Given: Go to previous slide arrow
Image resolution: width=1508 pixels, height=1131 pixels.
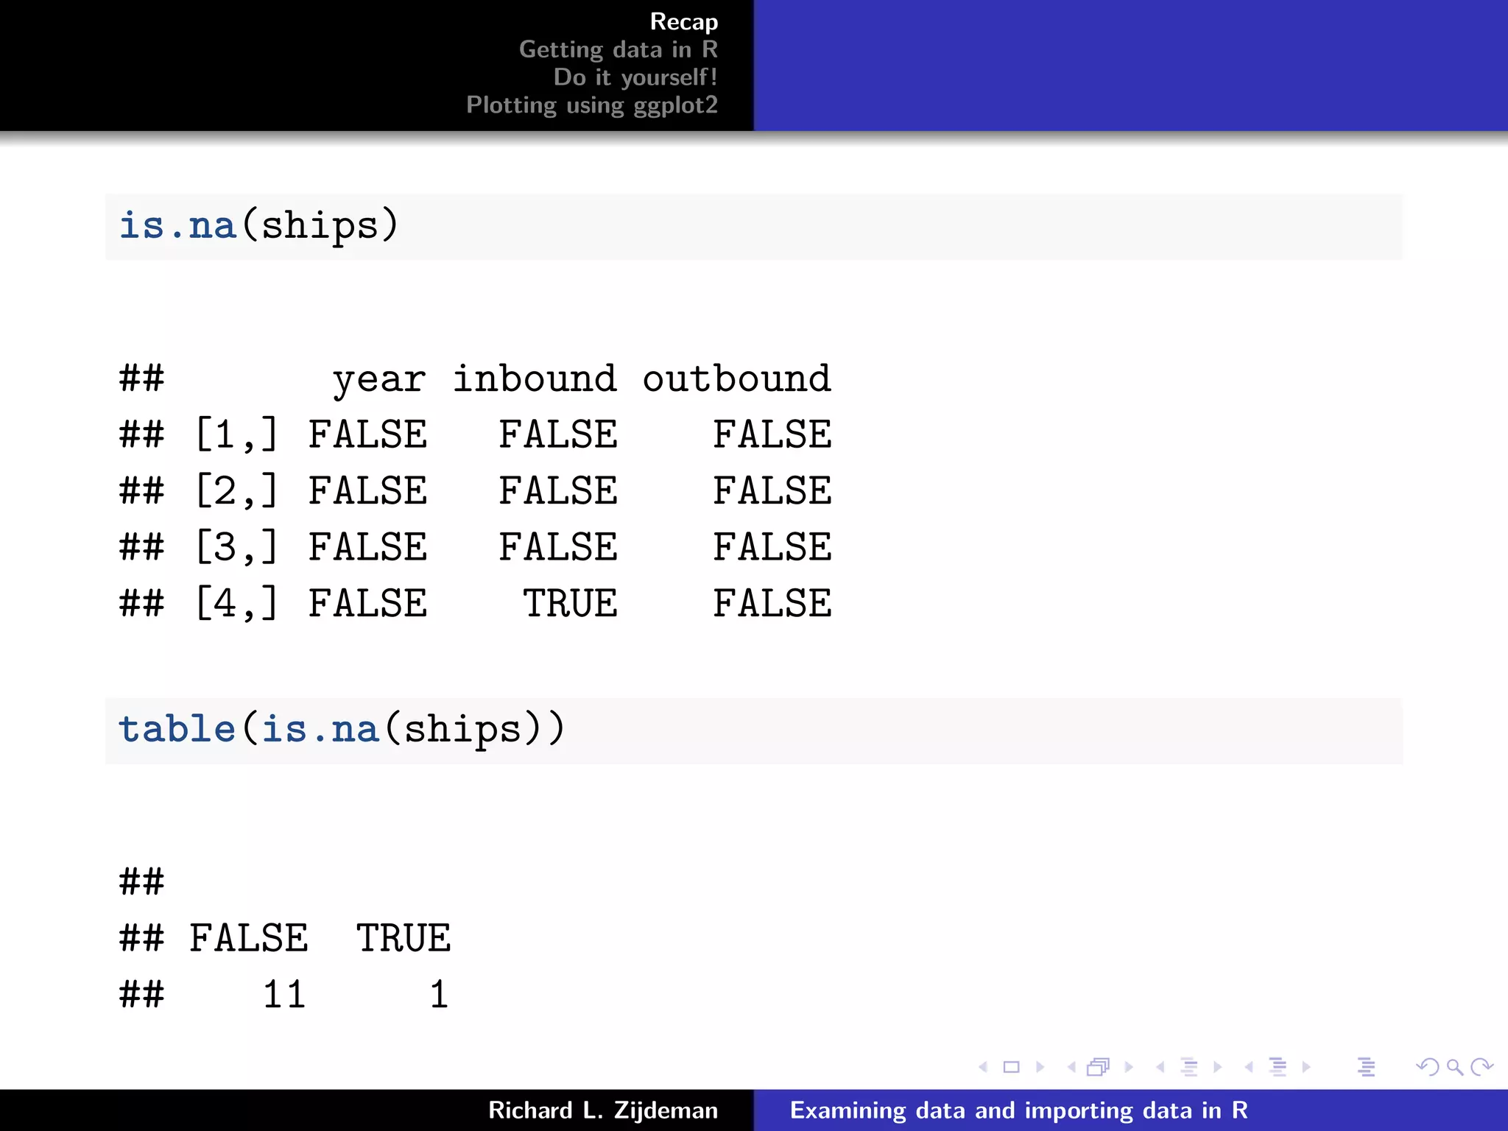Looking at the screenshot, I should pos(983,1067).
